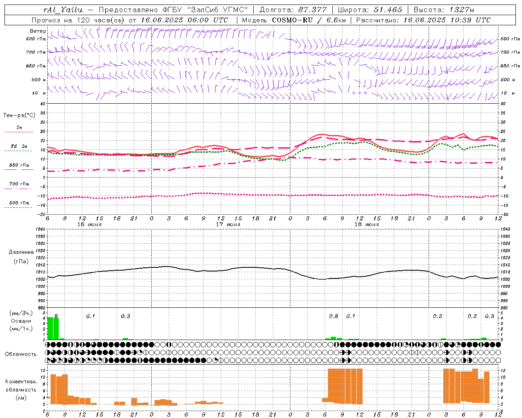Viewport: 522px width, 418px height.
Task: Click the 'Прогноз на 120 часа(ов)' text
Action: point(79,20)
